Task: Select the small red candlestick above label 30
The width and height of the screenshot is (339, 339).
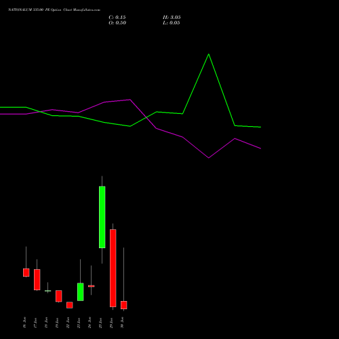Action: tap(124, 305)
